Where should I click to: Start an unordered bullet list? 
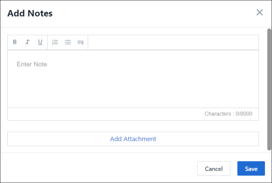68,42
